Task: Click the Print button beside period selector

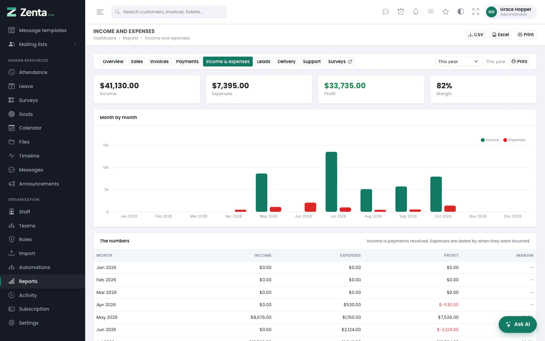Action: tap(519, 61)
